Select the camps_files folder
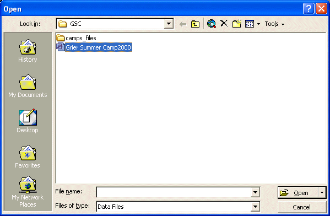Image resolution: width=330 pixels, height=216 pixels. pyautogui.click(x=77, y=38)
